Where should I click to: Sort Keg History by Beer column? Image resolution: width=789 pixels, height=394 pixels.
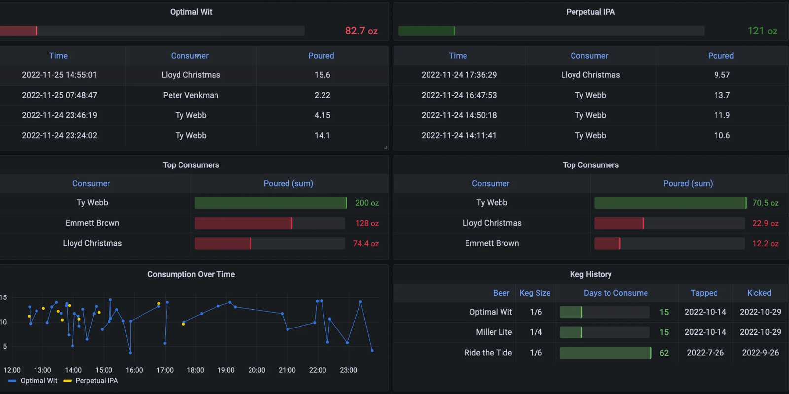(x=501, y=293)
